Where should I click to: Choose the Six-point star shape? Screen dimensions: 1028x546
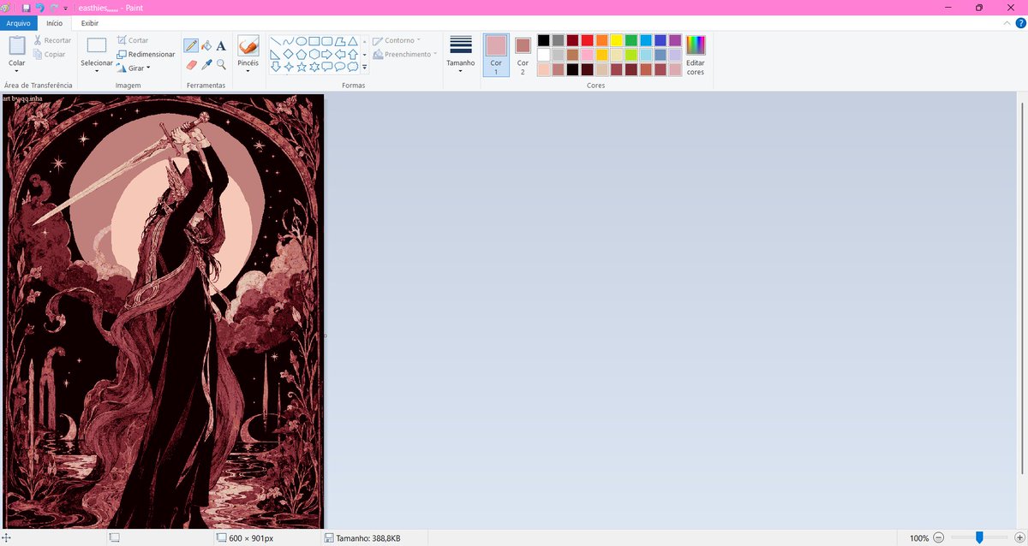click(x=314, y=67)
